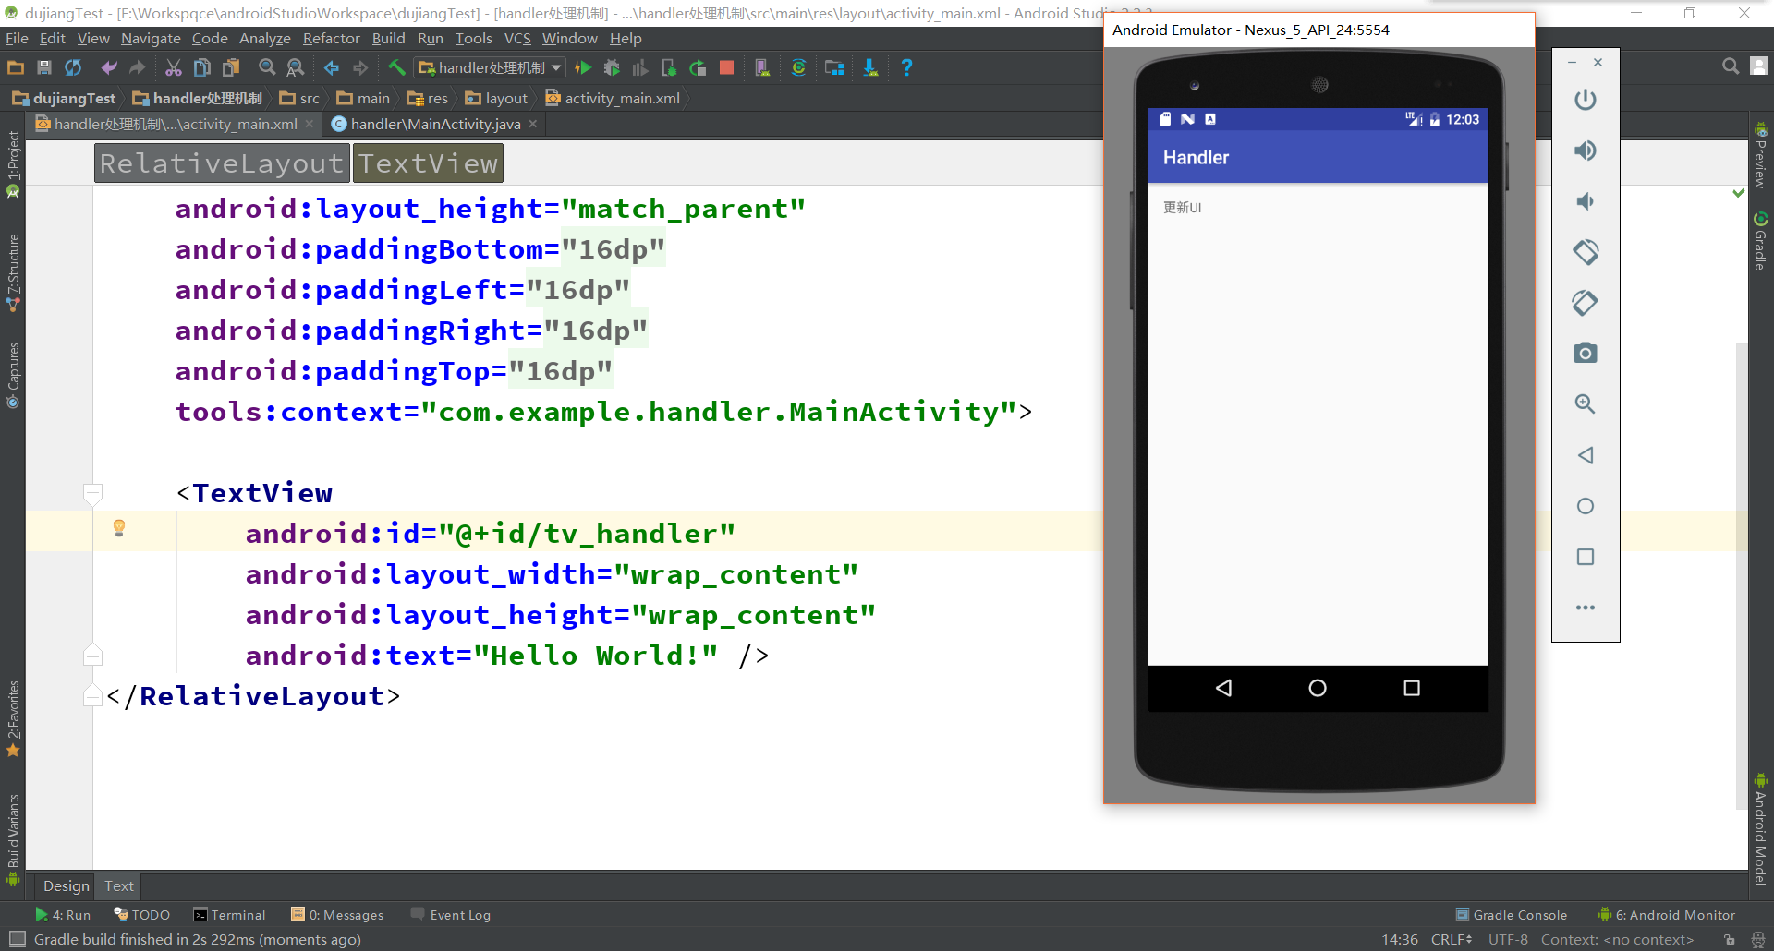Paste with the clipboard icon
1774x951 pixels.
(x=231, y=67)
